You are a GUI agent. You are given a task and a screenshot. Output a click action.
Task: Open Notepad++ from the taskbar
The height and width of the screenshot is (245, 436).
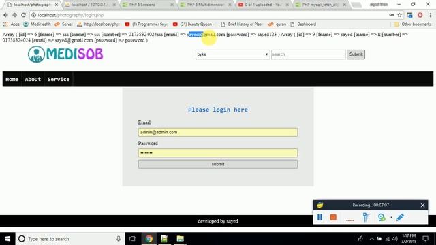click(164, 239)
